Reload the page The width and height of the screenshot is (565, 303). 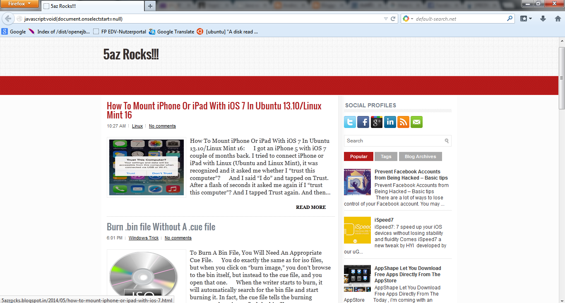pyautogui.click(x=393, y=19)
